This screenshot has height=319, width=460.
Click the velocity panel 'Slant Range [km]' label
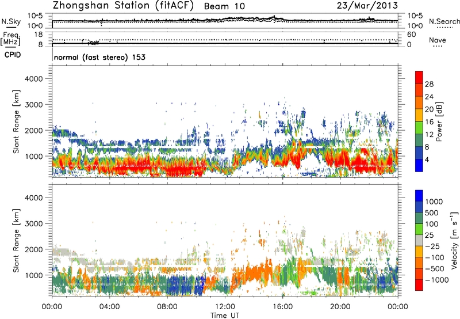(16, 240)
